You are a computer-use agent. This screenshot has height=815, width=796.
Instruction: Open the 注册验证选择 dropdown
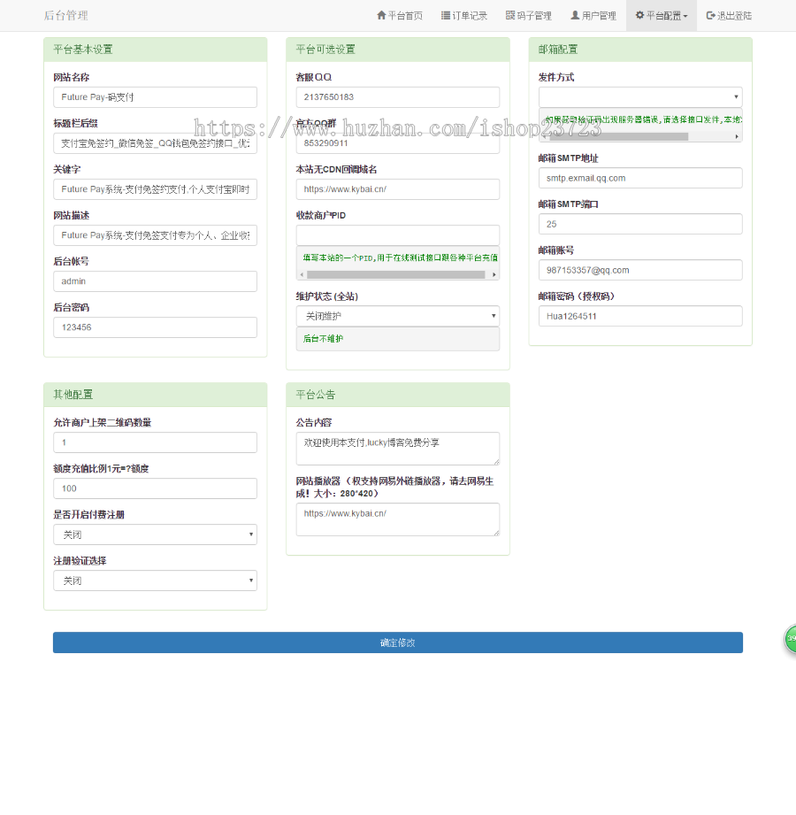coord(155,580)
